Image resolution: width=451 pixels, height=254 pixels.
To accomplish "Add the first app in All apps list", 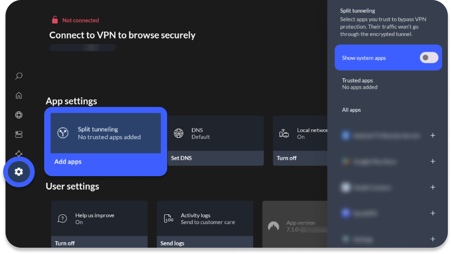I will coord(432,136).
